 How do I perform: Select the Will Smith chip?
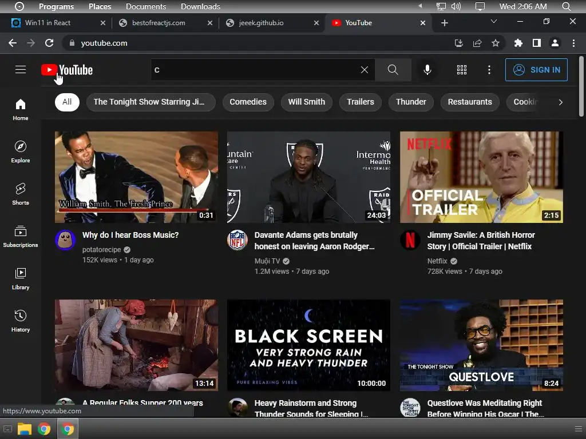[307, 102]
